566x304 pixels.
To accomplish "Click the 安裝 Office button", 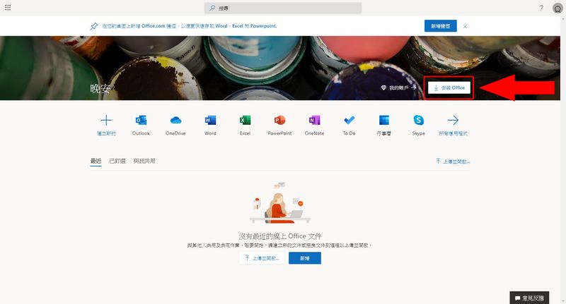I will [x=449, y=87].
